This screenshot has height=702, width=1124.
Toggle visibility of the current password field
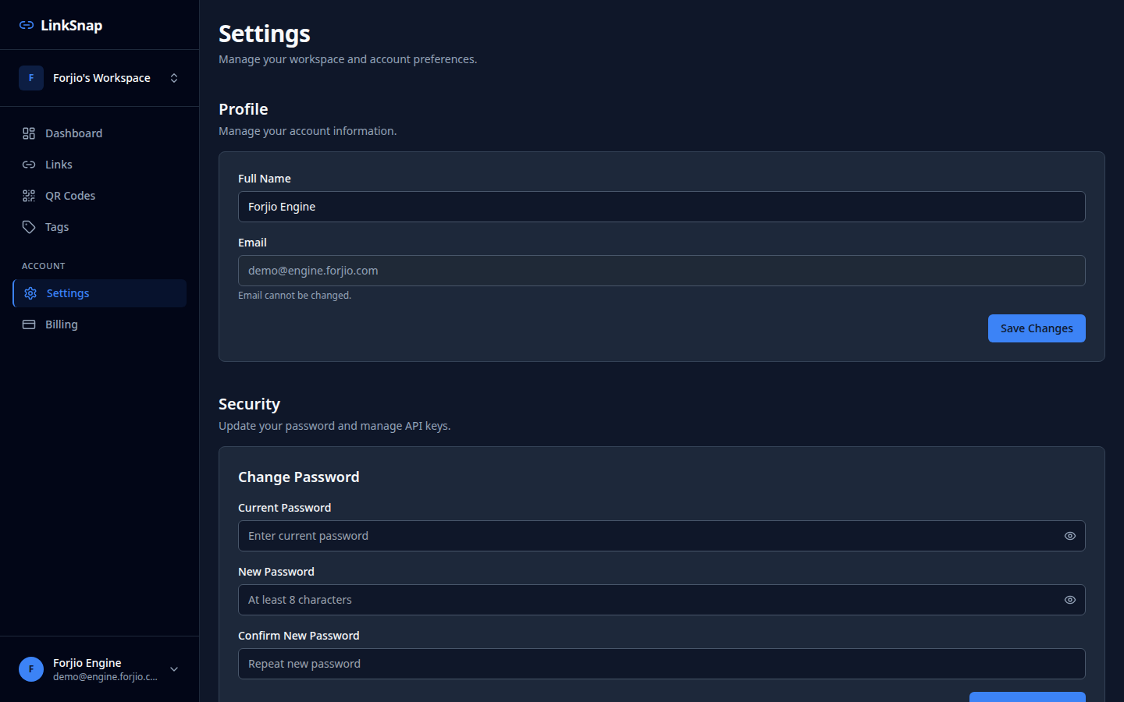point(1069,536)
